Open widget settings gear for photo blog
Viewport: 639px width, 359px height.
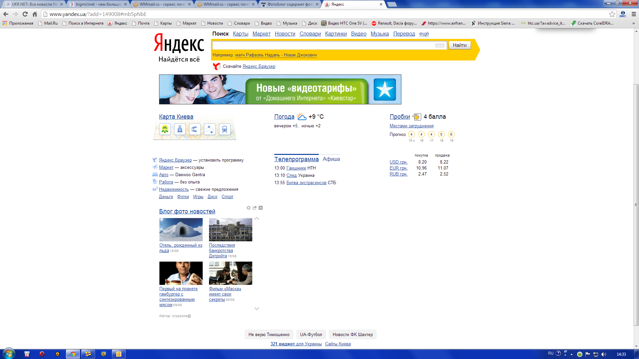(x=249, y=208)
